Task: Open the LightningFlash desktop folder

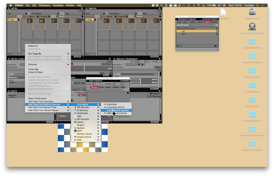Action: click(252, 85)
